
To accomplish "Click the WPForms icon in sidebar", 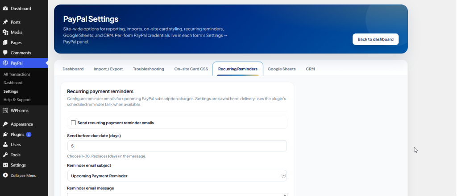I will click(x=5, y=110).
